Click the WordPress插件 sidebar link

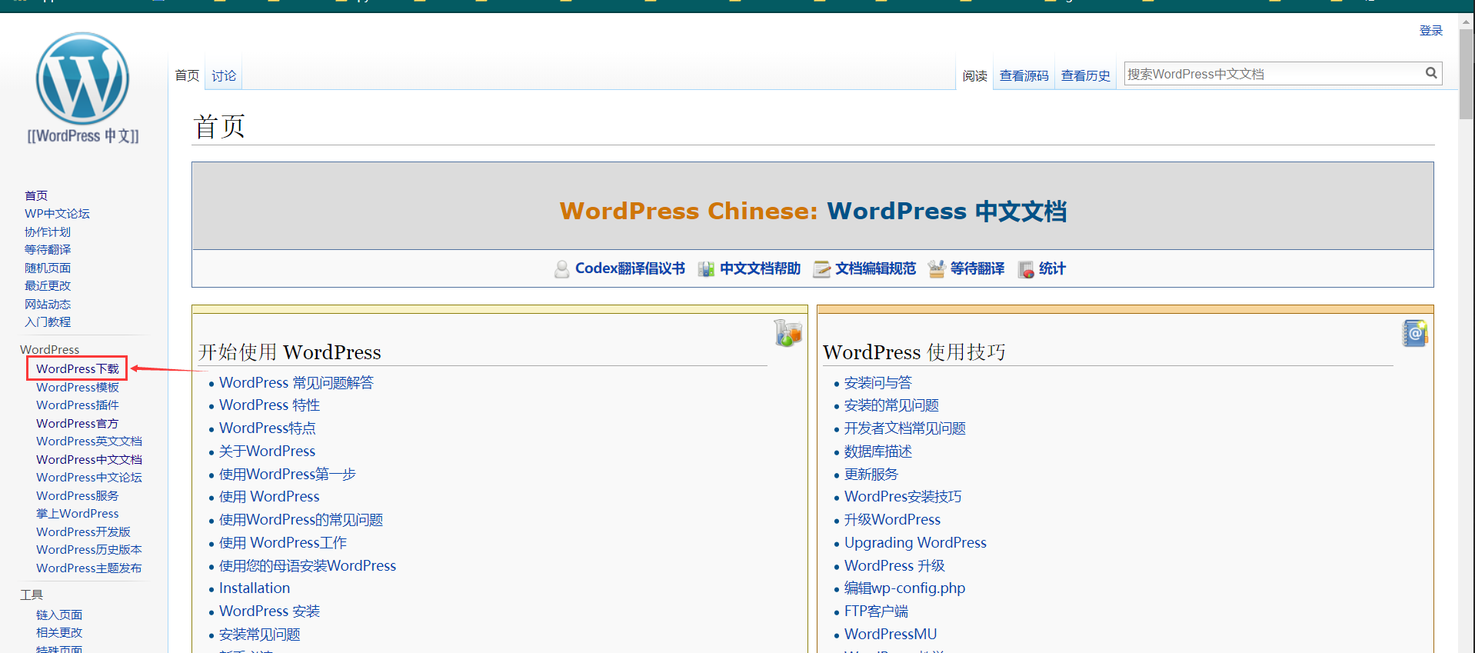pos(78,405)
